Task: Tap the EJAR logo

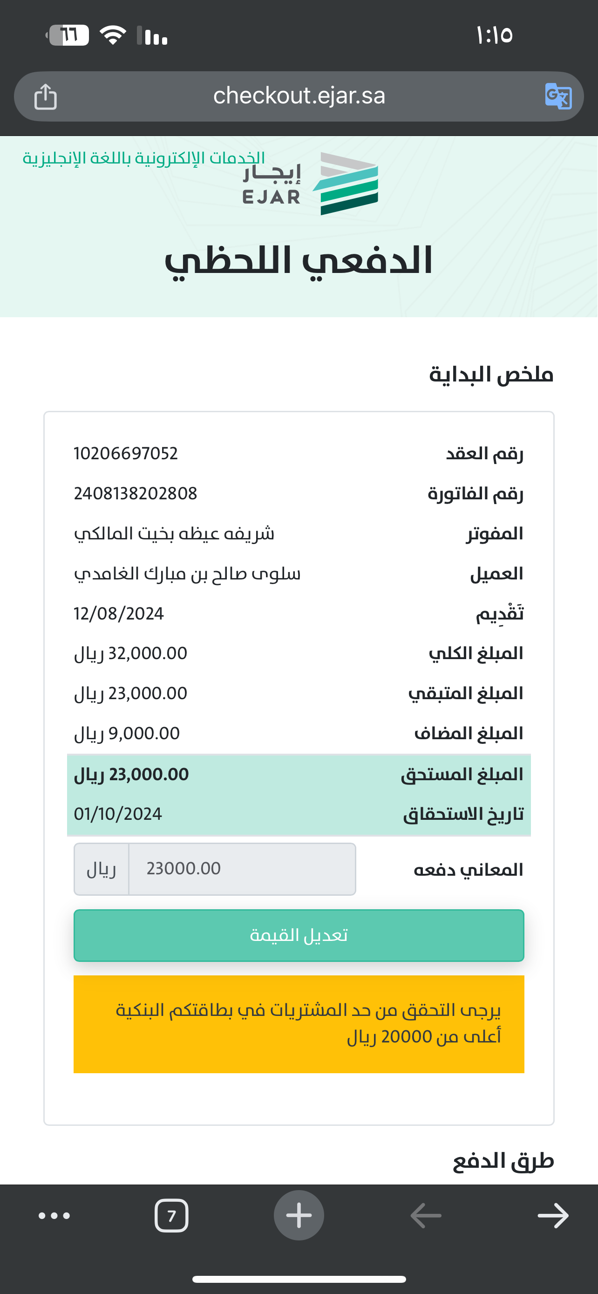Action: (310, 184)
